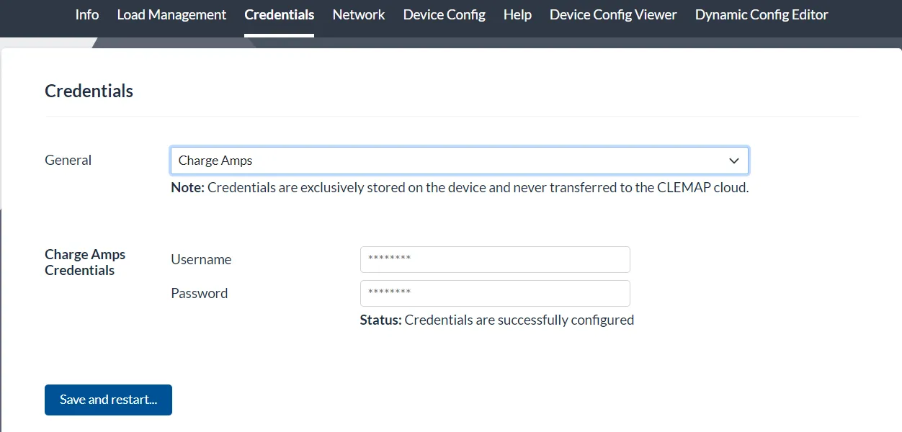This screenshot has height=432, width=902.
Task: Open the Info tab
Action: click(87, 14)
